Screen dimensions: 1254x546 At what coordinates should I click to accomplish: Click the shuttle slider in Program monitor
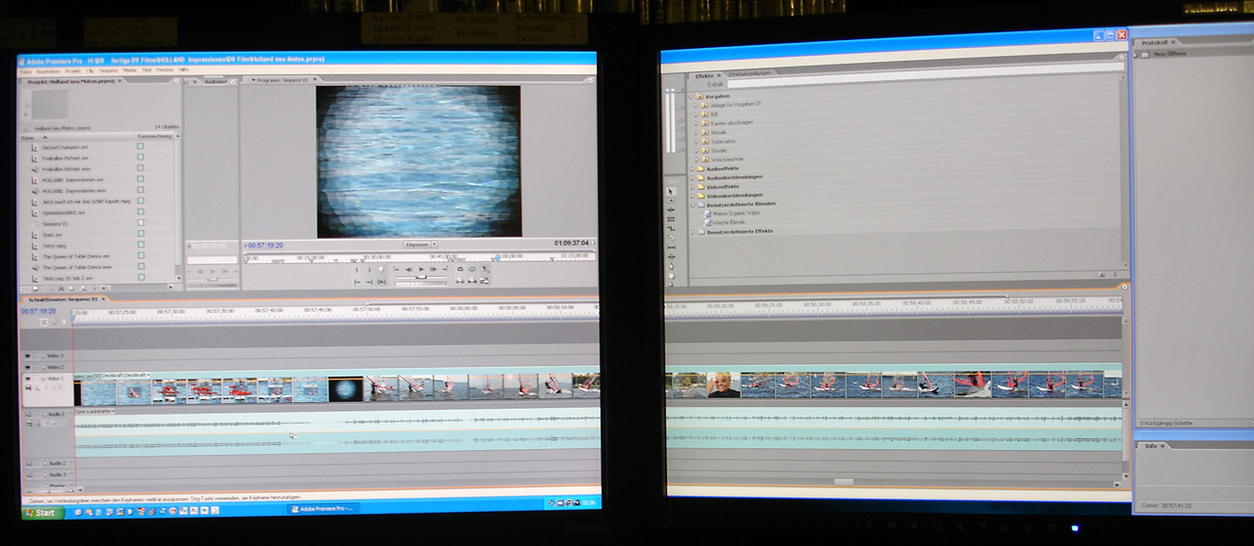[421, 277]
